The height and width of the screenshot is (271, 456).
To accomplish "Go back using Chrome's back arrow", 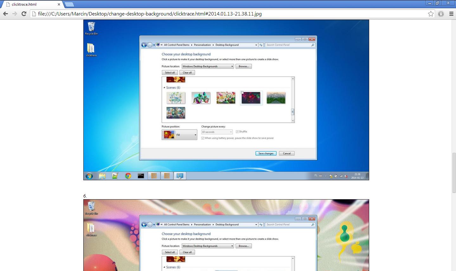I will [5, 14].
